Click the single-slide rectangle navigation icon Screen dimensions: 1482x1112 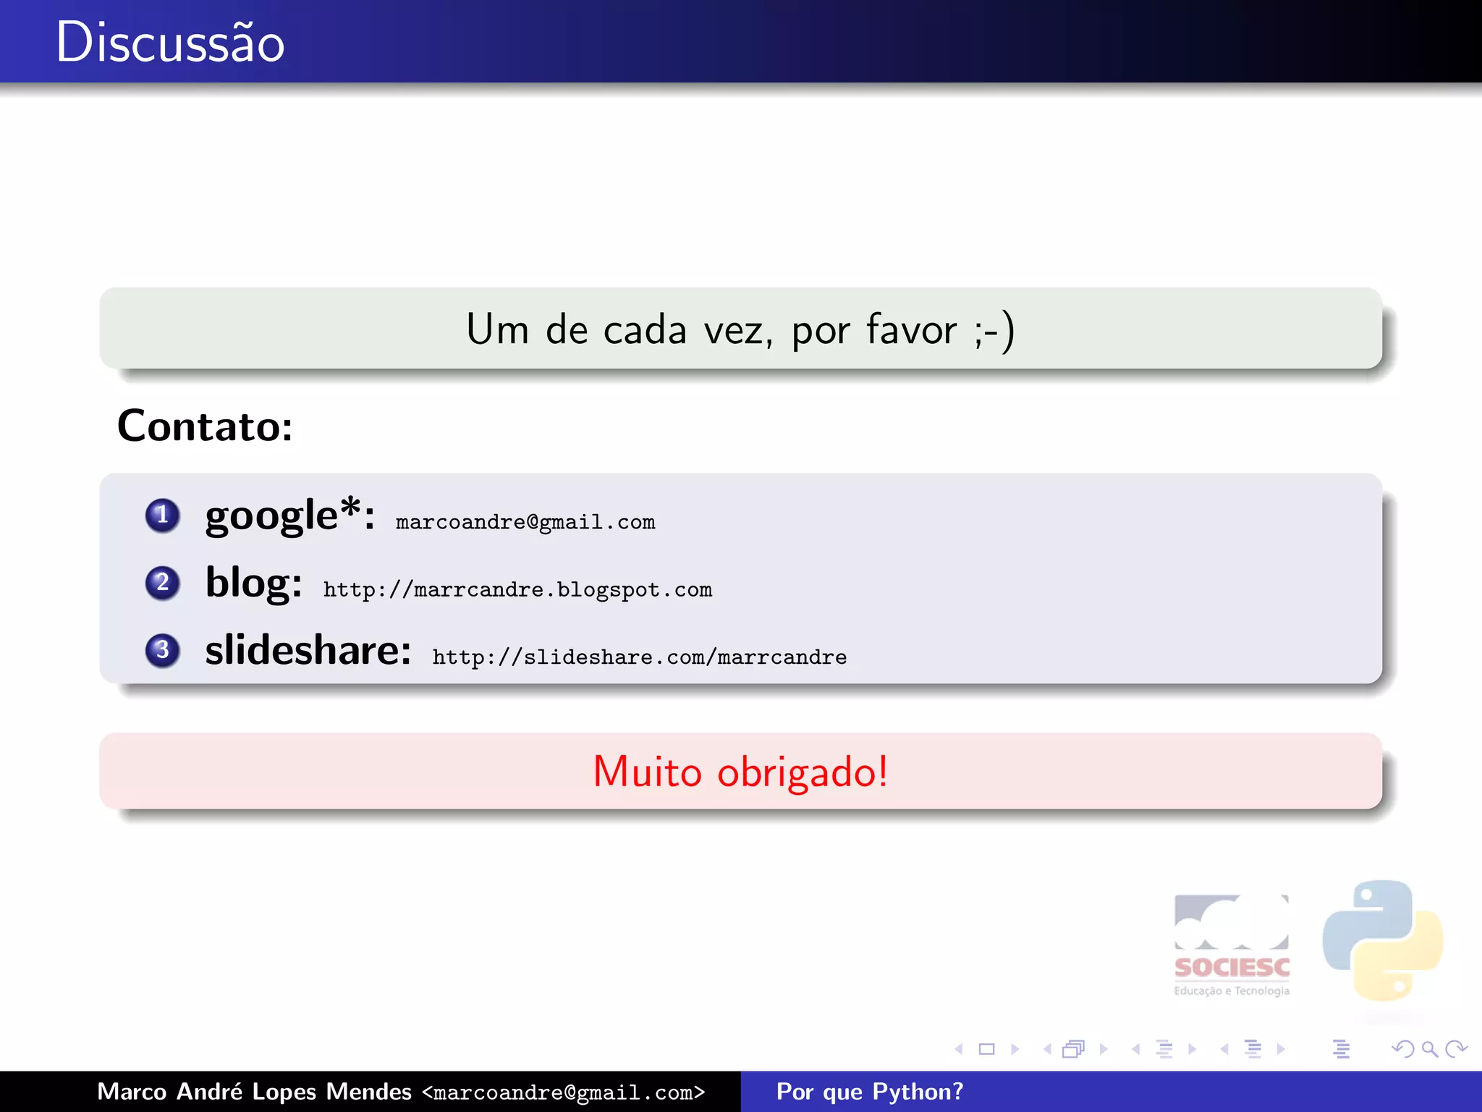tap(987, 1049)
